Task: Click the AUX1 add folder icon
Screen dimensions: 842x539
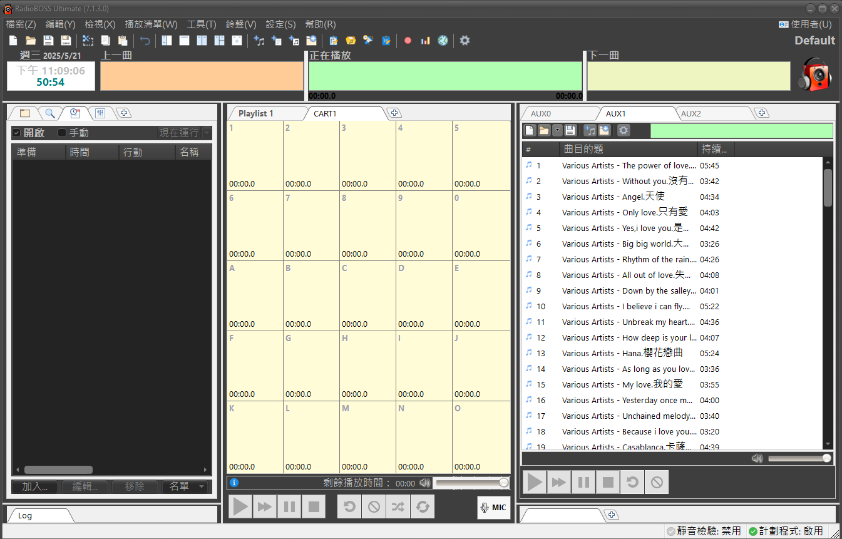Action: (x=604, y=130)
